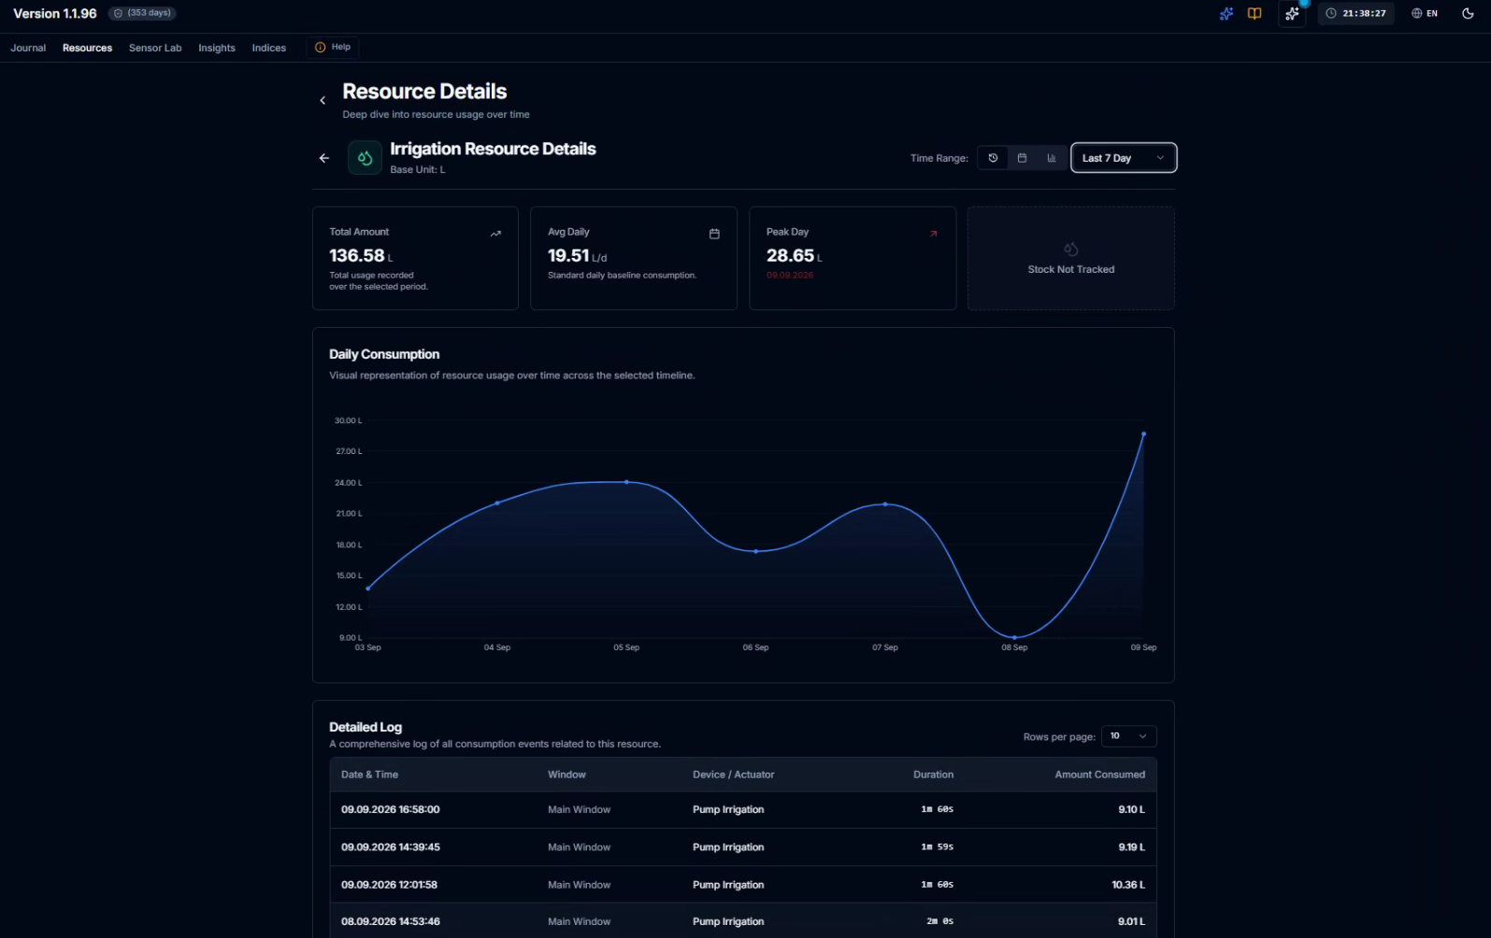Click the 05 Sep data point on chart
Viewport: 1491px width, 938px height.
click(x=626, y=482)
